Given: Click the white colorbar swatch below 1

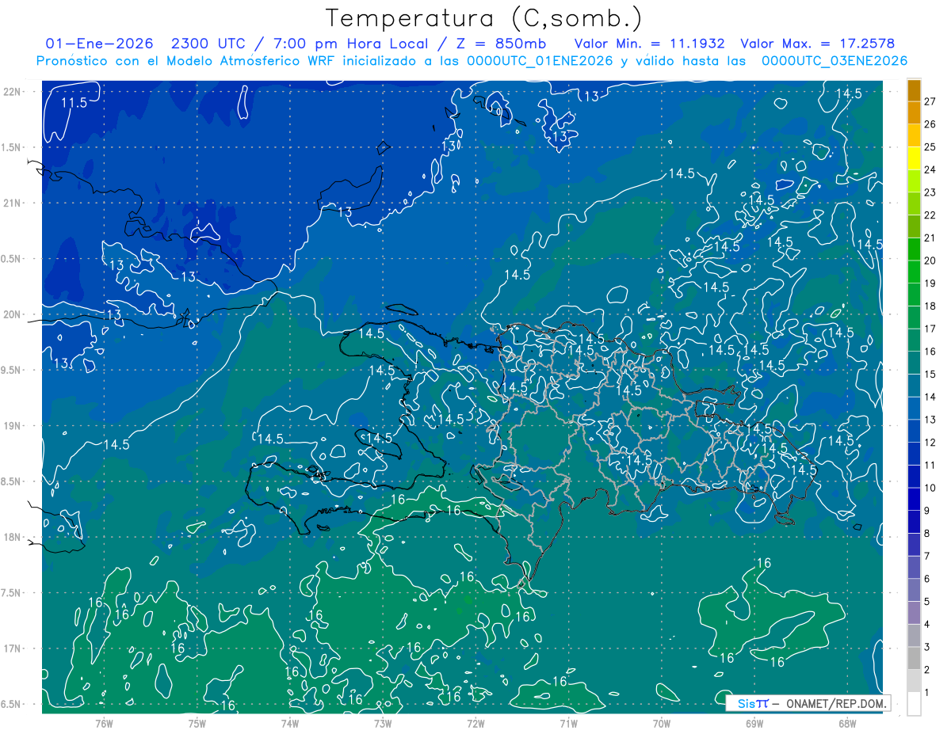Looking at the screenshot, I should tap(914, 704).
